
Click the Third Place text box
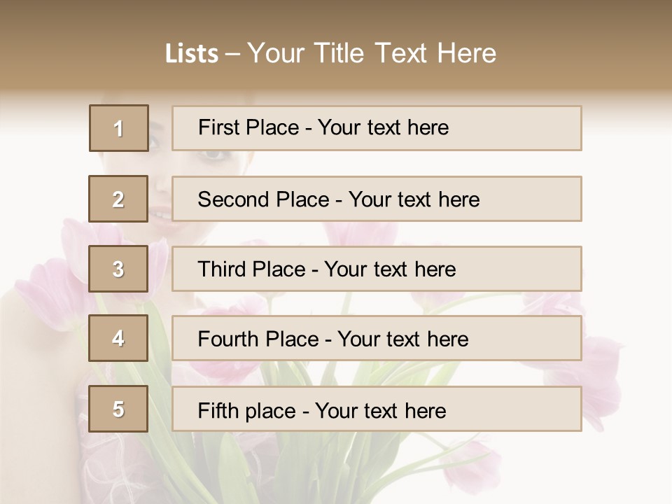[x=377, y=269]
